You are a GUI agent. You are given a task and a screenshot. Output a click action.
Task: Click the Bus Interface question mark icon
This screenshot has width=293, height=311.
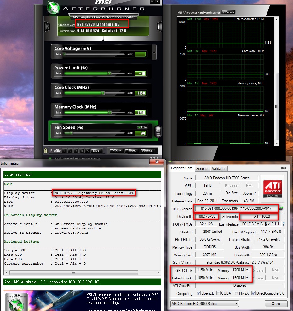283,224
